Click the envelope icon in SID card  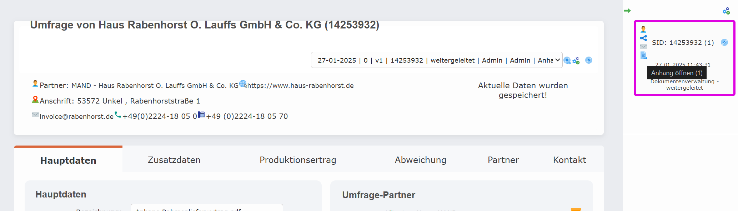643,47
